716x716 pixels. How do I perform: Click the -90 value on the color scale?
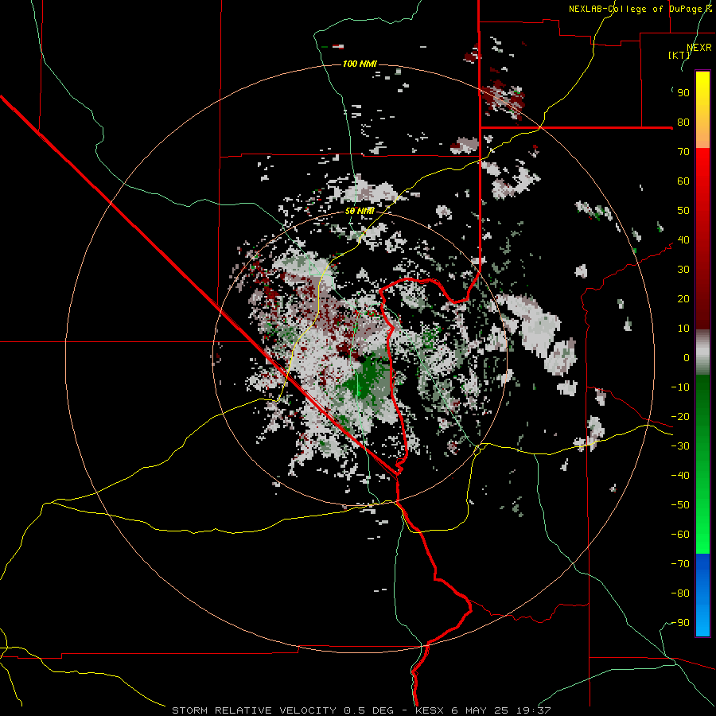680,623
